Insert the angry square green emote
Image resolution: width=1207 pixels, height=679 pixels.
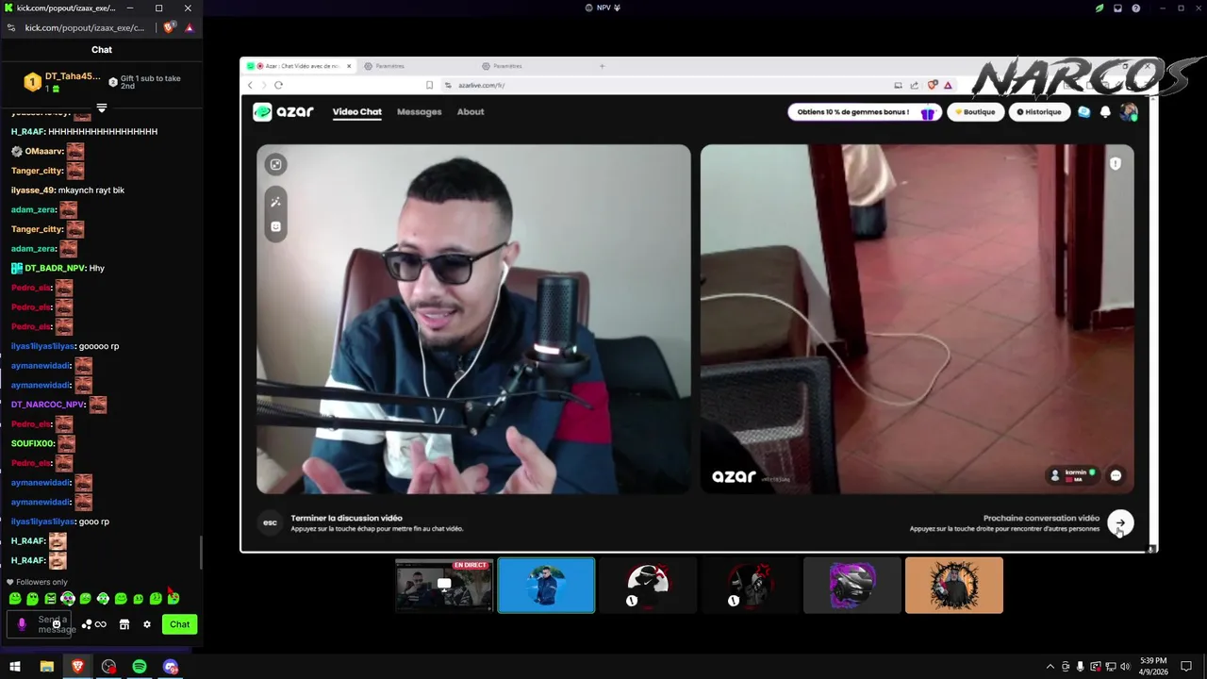click(x=50, y=598)
